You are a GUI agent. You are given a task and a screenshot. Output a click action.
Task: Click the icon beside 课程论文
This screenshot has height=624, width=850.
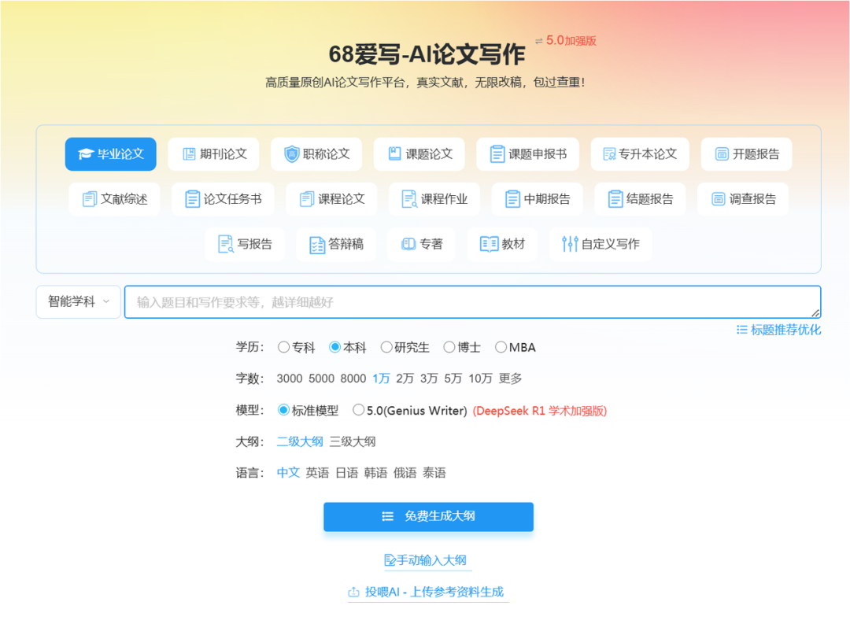coord(307,199)
